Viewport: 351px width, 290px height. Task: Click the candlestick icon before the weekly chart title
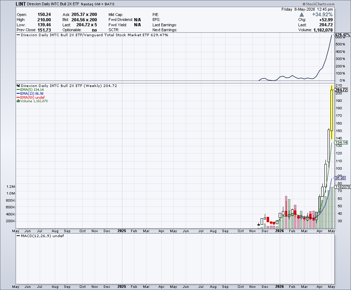pos(18,86)
